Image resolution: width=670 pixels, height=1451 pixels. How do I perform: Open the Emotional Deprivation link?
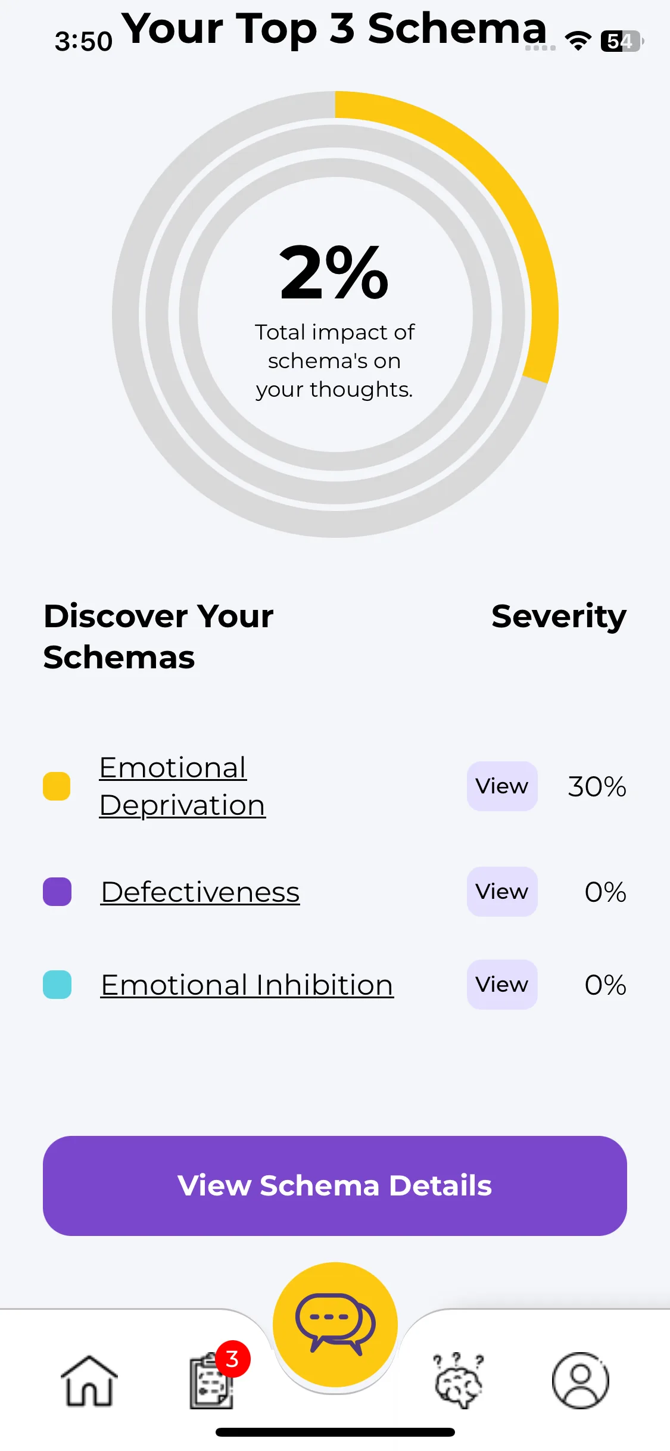182,786
